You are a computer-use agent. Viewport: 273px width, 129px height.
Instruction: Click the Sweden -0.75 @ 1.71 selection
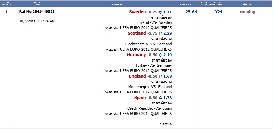(150, 12)
